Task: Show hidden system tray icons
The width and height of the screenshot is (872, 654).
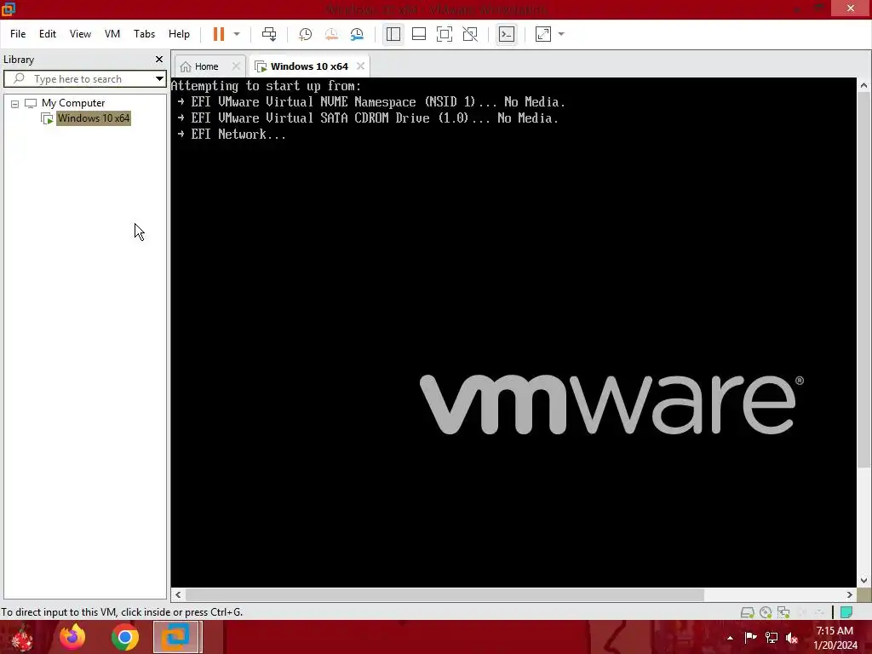Action: 730,638
